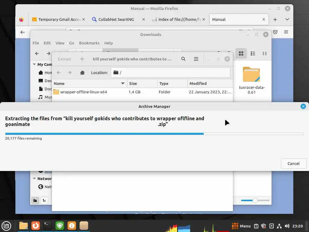Viewport: 309px width, 232px height.
Task: Cancel the archive extraction
Action: (293, 163)
